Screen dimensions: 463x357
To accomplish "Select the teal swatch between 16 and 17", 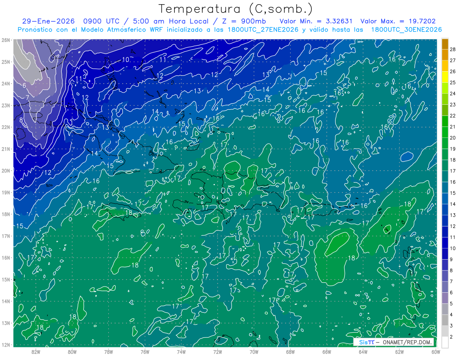I will point(445,176).
